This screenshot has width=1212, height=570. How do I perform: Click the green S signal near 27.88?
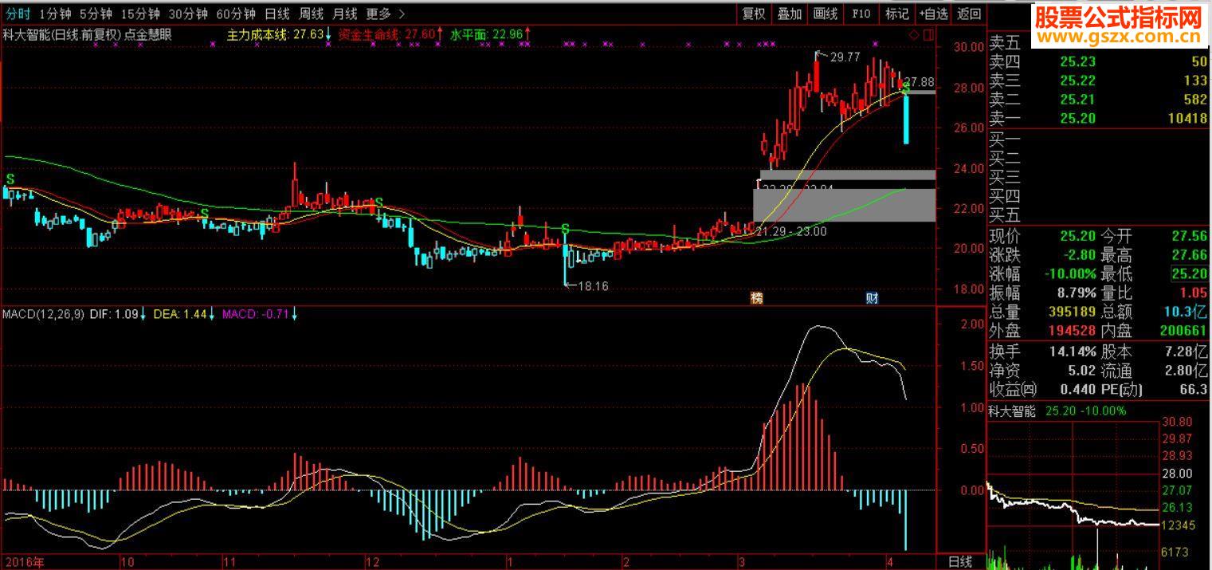click(x=905, y=88)
